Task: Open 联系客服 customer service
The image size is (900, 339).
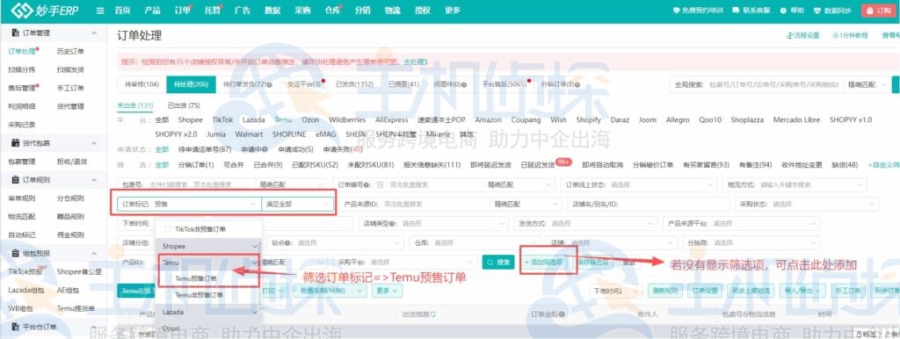Action: point(751,11)
